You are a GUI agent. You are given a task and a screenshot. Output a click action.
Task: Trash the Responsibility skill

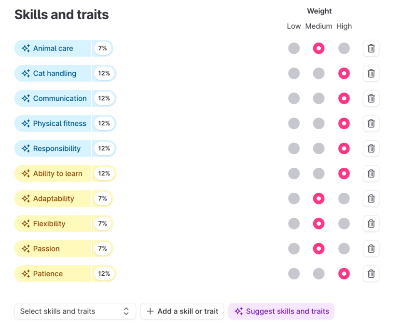371,148
